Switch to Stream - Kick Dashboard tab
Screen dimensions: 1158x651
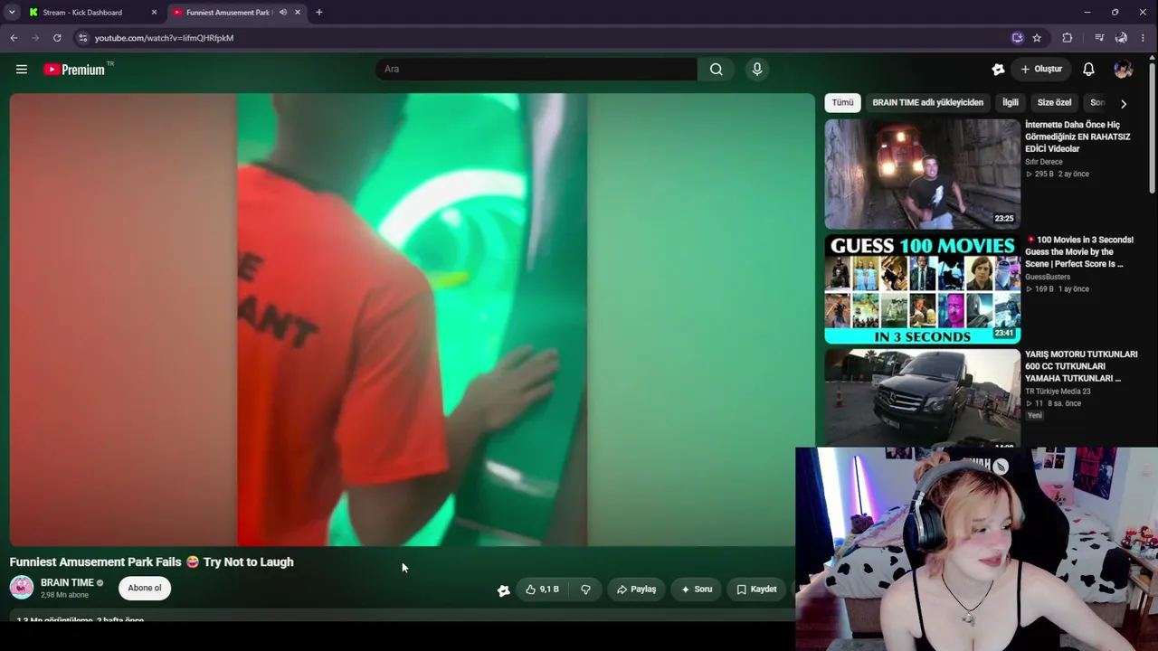pyautogui.click(x=82, y=13)
